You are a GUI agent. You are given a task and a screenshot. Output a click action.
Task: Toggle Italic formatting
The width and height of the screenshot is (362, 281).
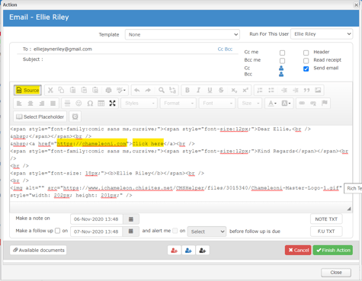[x=199, y=90]
